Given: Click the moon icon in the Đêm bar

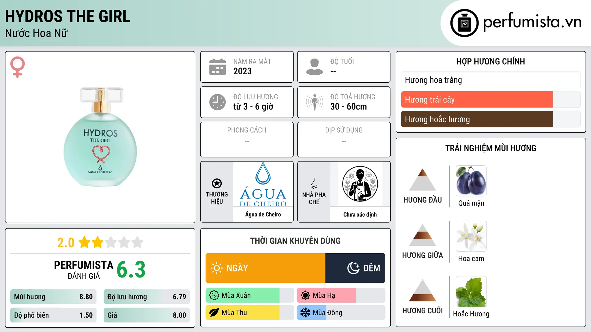Looking at the screenshot, I should pos(354,268).
